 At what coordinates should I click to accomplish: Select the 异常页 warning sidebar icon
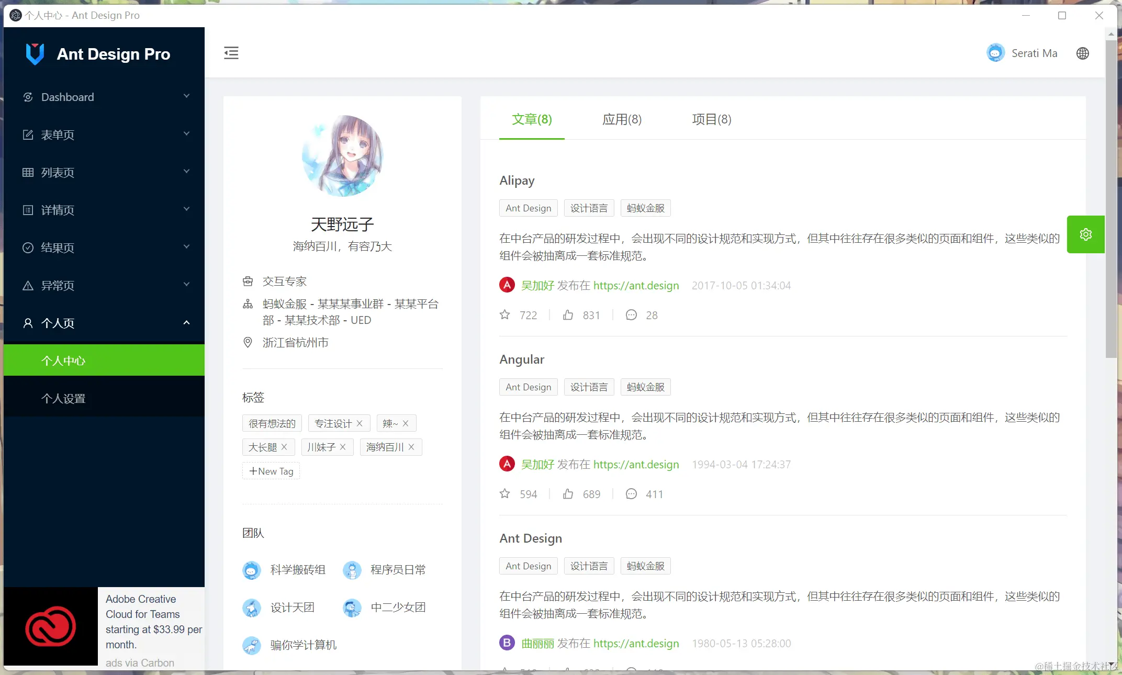pos(28,285)
